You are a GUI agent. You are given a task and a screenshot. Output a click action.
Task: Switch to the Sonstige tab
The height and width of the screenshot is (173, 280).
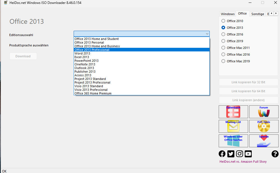coord(257,14)
